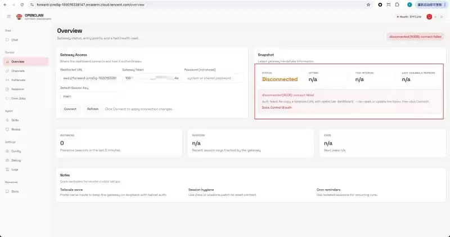Click the Cron reminders note heading
Image resolution: width=450 pixels, height=237 pixels.
[x=328, y=190]
